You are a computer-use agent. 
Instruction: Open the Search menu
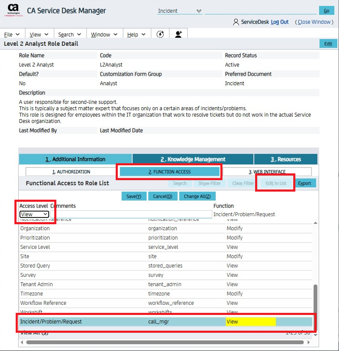(69, 34)
